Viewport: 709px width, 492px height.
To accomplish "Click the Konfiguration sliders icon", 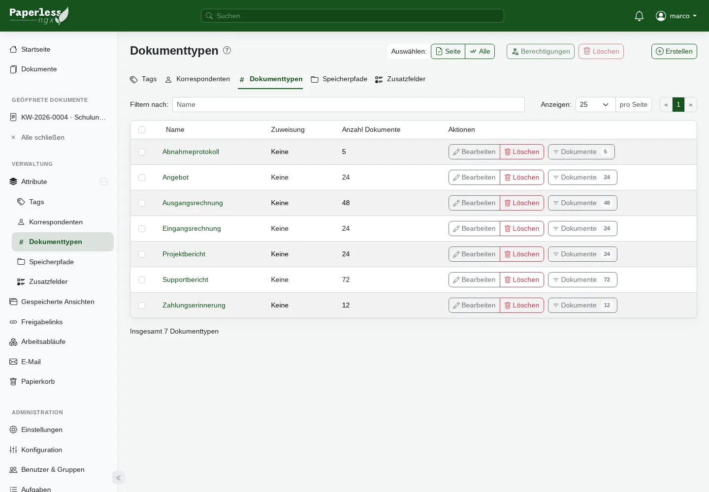I will pyautogui.click(x=13, y=450).
